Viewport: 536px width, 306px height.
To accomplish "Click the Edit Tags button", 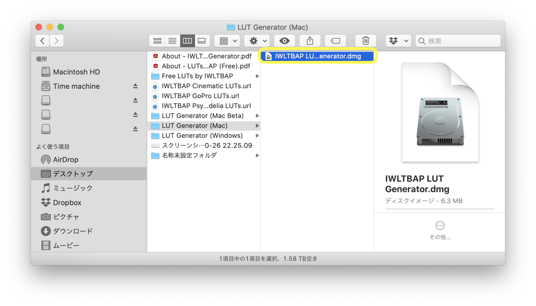I will click(x=335, y=41).
